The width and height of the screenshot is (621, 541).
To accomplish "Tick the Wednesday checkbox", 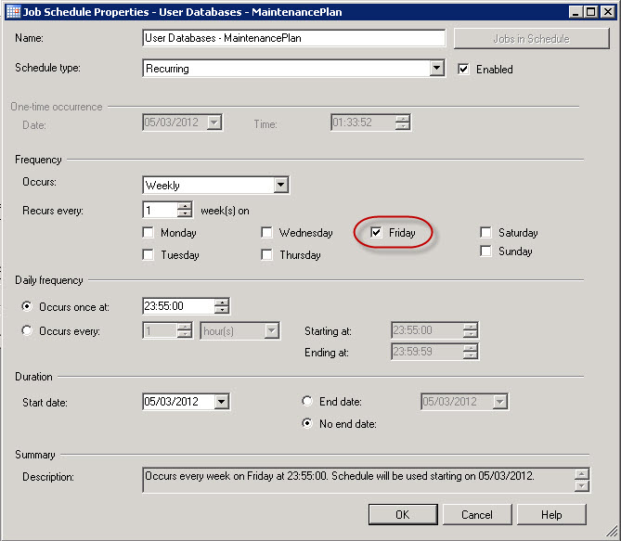I will pos(267,233).
